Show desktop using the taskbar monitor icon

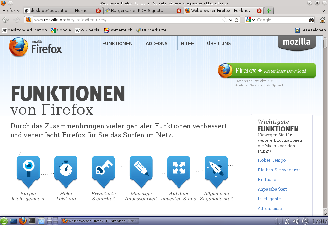pyautogui.click(x=13, y=221)
